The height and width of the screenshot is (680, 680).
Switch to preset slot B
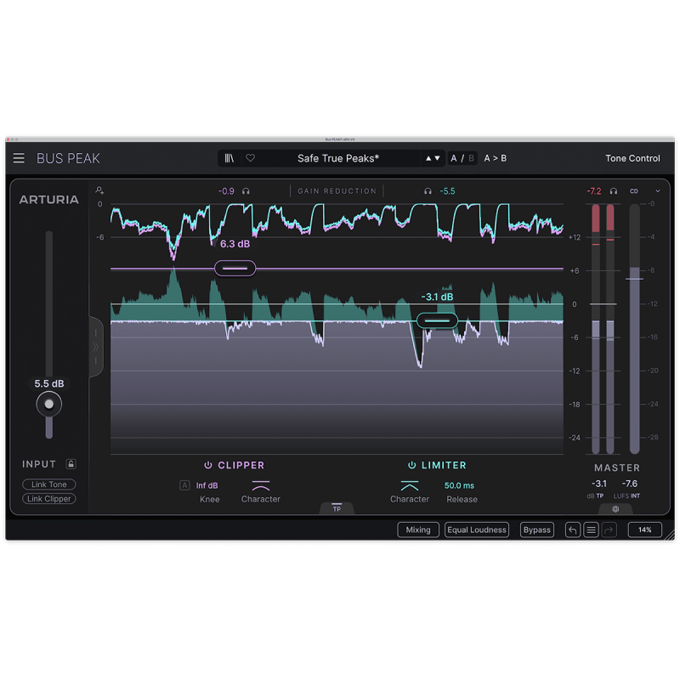[471, 158]
